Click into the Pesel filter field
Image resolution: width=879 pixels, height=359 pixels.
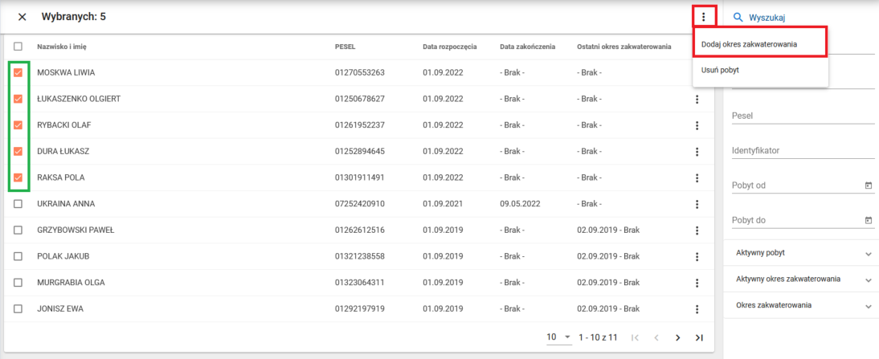click(x=802, y=116)
